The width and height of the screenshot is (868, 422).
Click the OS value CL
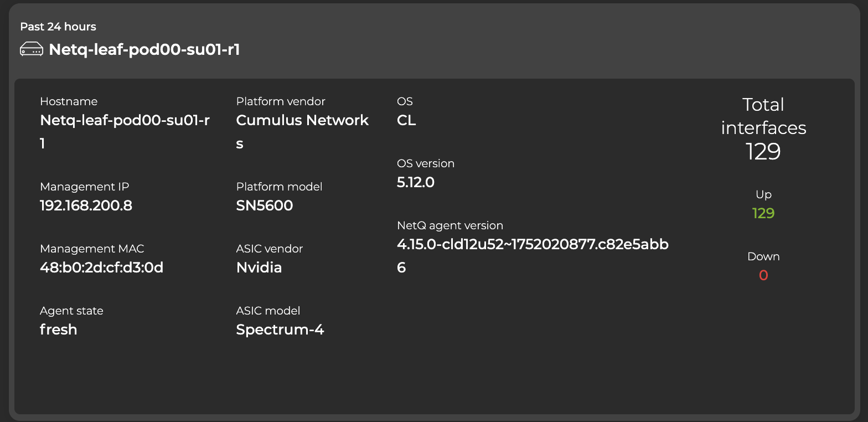[x=406, y=121]
